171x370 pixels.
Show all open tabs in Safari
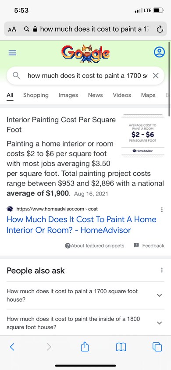tap(157, 347)
